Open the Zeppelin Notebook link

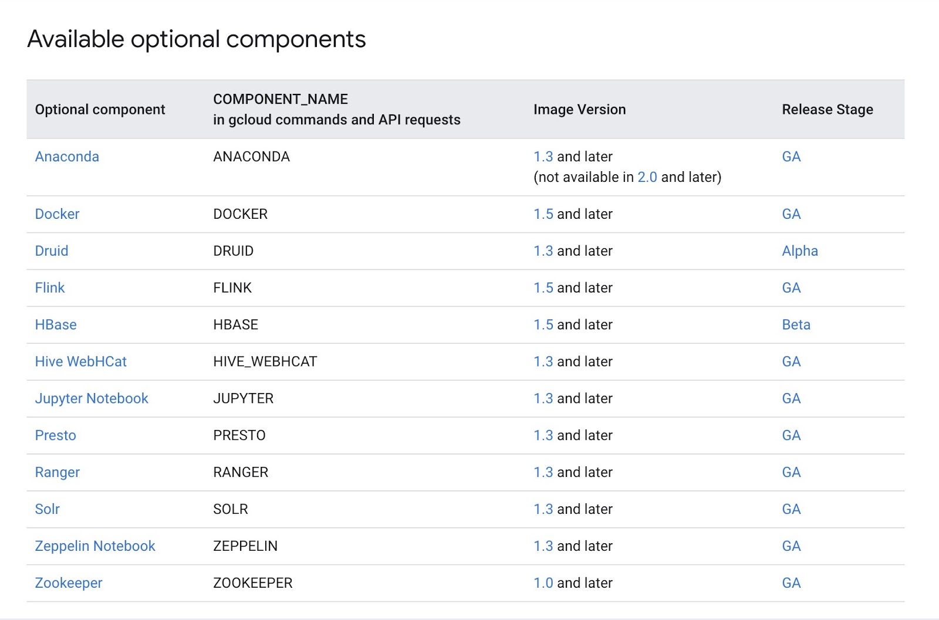(x=95, y=547)
